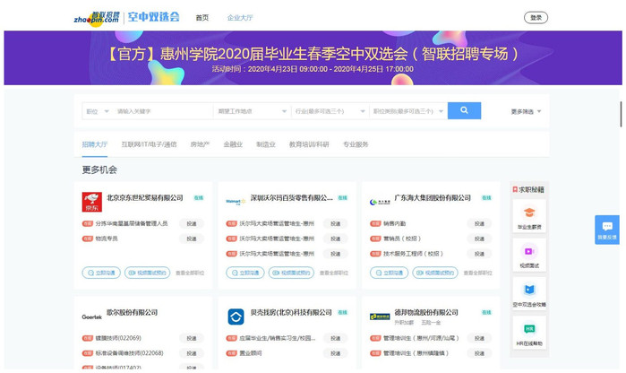Screen dimensions: 626x373
Task: Open the 意见反馈 feedback chat icon
Action: pyautogui.click(x=606, y=229)
